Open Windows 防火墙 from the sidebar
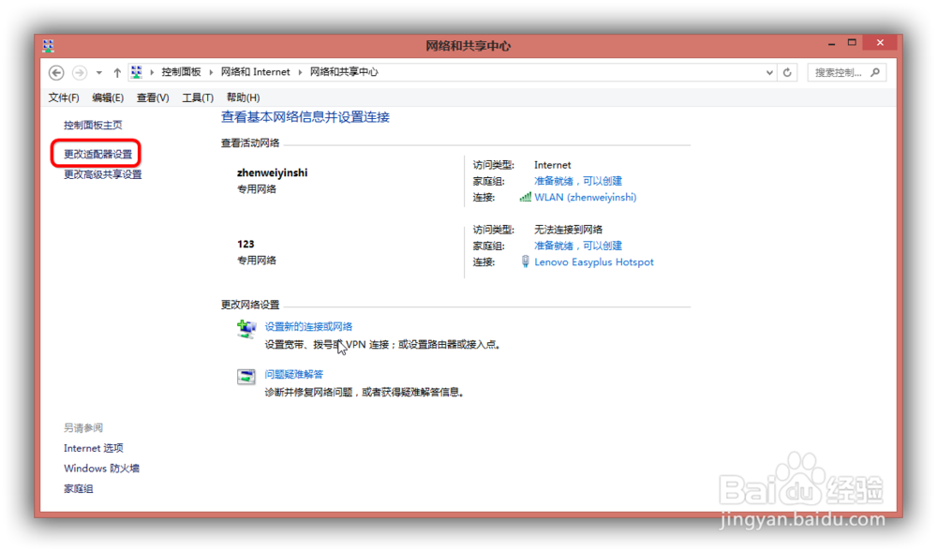 click(101, 468)
